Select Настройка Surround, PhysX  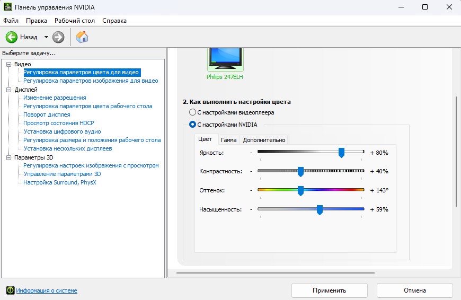(x=60, y=182)
